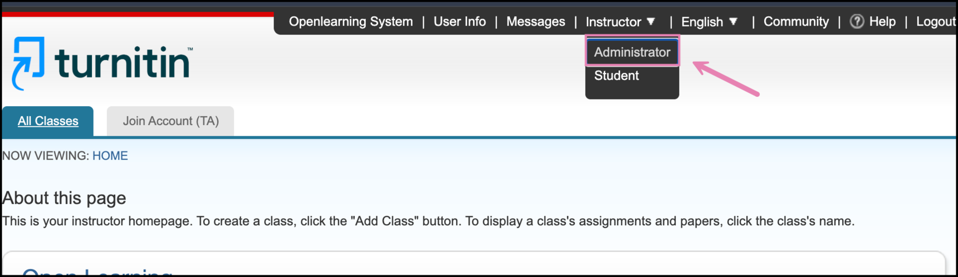The image size is (958, 277).
Task: Open the English language menu label
Action: (x=702, y=22)
